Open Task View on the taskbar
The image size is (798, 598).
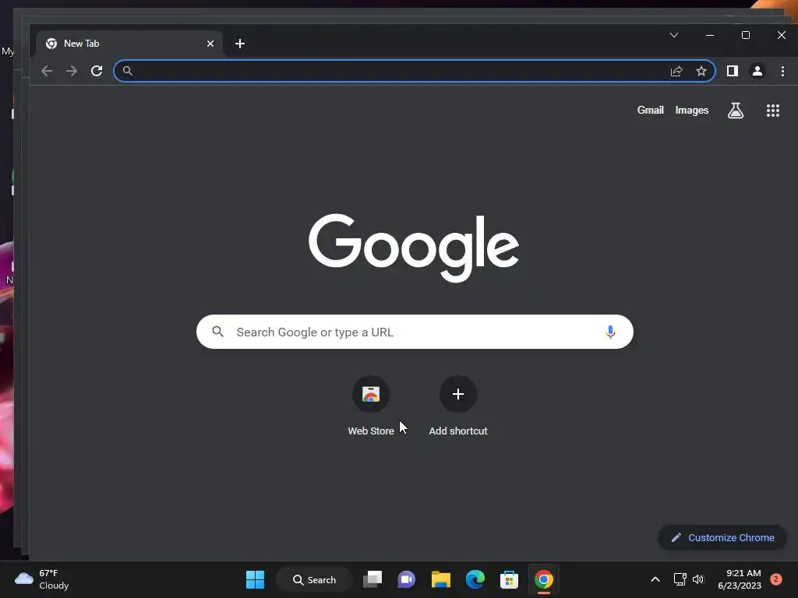(x=373, y=579)
